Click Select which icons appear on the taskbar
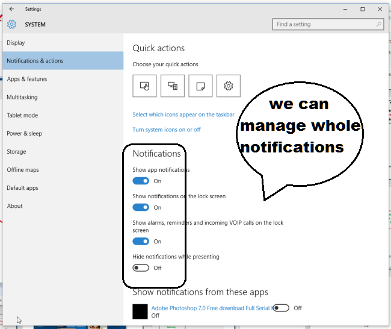This screenshot has width=391, height=329. pyautogui.click(x=183, y=114)
